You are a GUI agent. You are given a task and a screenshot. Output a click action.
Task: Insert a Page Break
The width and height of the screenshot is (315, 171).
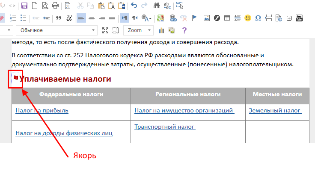[x=268, y=18]
